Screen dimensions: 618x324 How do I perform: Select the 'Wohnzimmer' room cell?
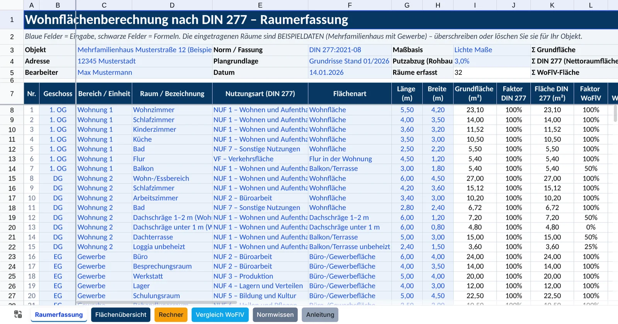(x=172, y=110)
